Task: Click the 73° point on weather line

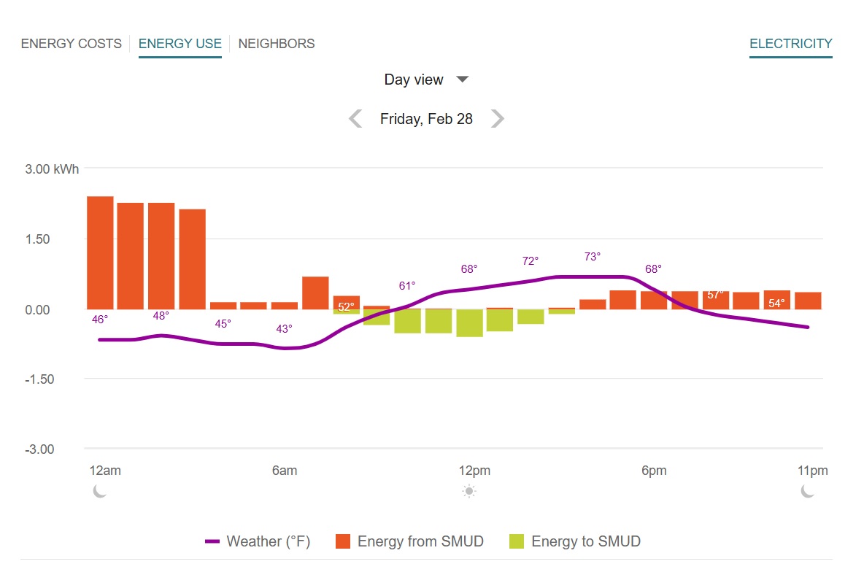Action: point(593,277)
